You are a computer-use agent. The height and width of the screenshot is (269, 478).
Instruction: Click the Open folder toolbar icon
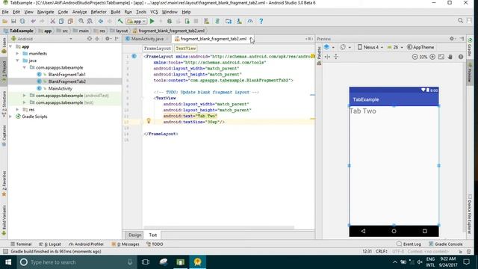coord(4,22)
